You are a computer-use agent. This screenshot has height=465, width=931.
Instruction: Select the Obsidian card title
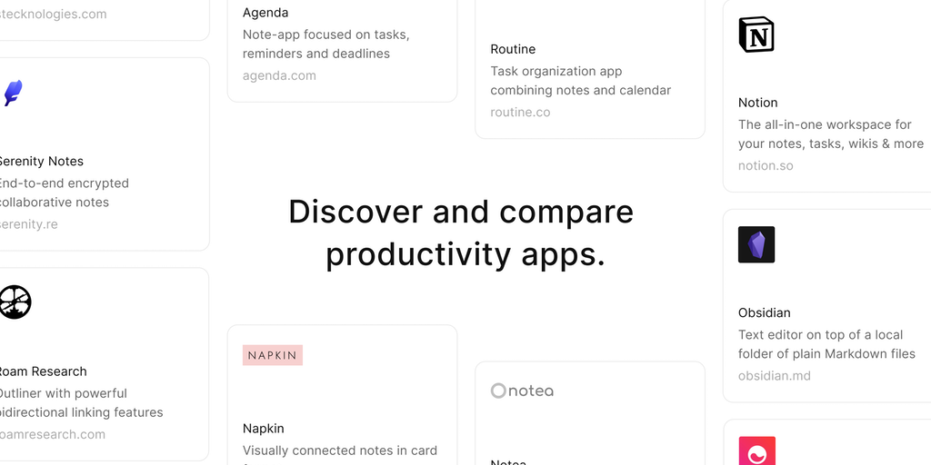point(765,312)
